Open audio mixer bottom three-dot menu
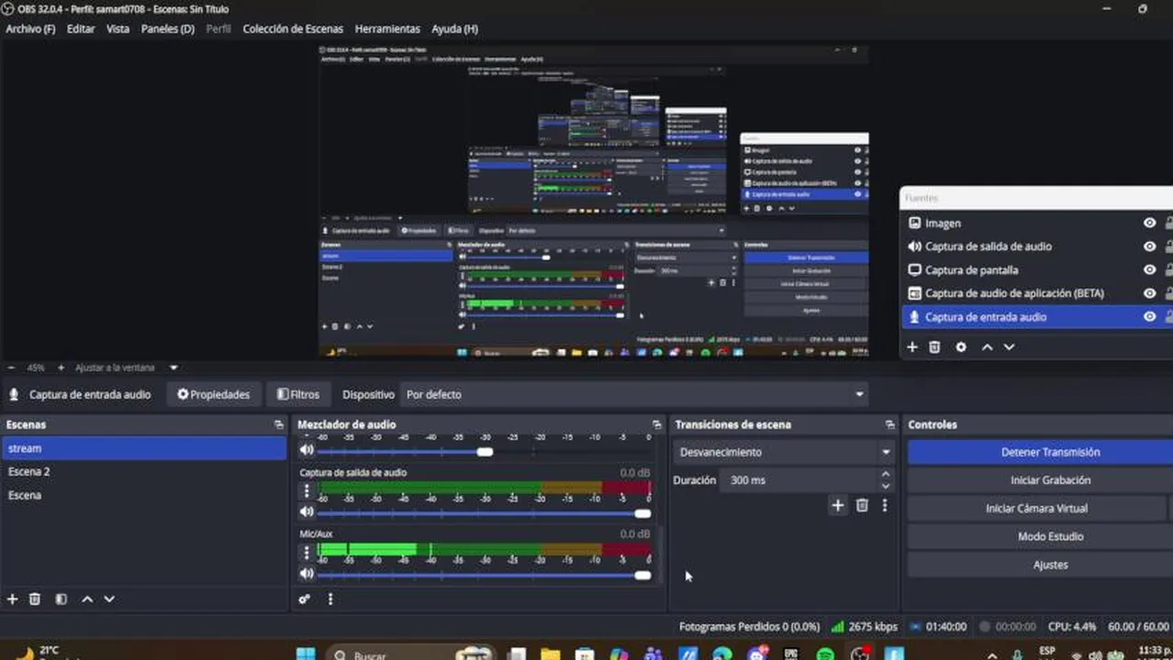 pos(330,599)
